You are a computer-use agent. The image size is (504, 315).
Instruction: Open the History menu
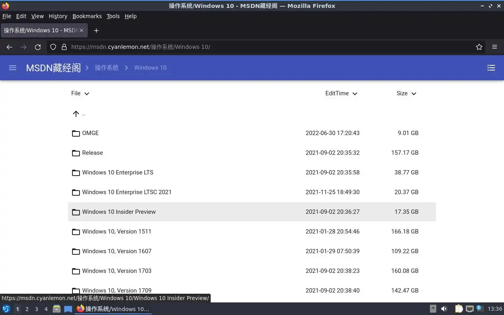(x=58, y=16)
